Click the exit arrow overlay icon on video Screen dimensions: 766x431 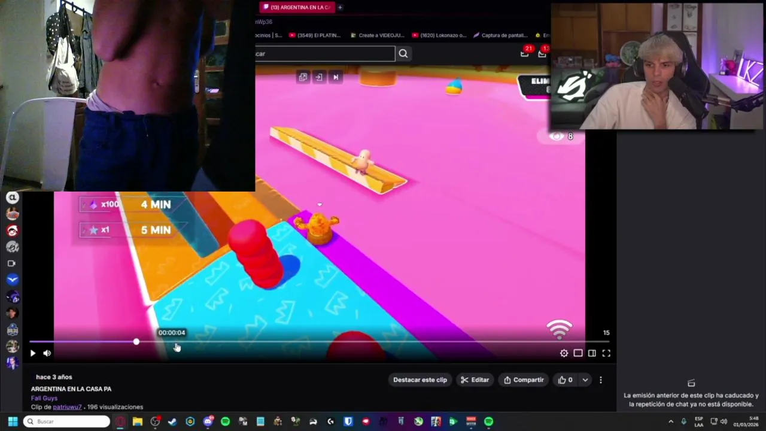[x=319, y=77]
